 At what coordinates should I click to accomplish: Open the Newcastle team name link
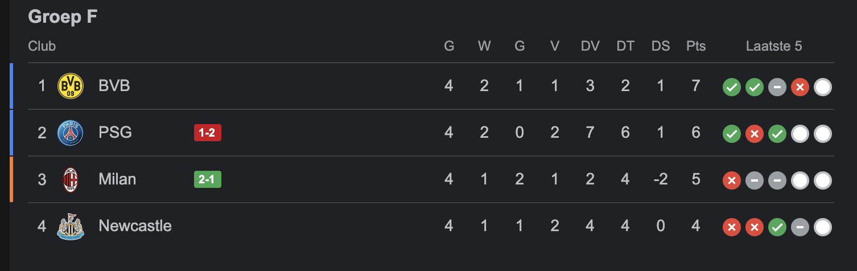[135, 226]
